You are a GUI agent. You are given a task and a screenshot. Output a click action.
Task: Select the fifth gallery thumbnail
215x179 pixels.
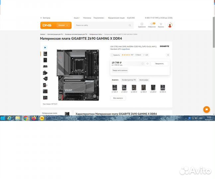point(45,79)
